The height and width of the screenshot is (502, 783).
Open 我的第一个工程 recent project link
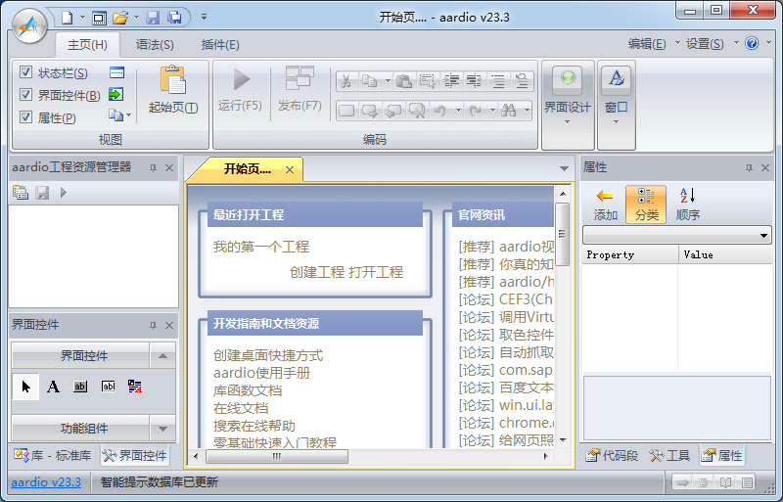pos(260,247)
